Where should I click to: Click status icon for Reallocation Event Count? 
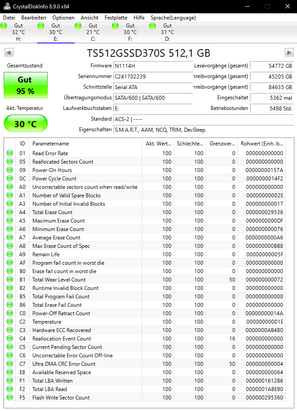click(10, 338)
